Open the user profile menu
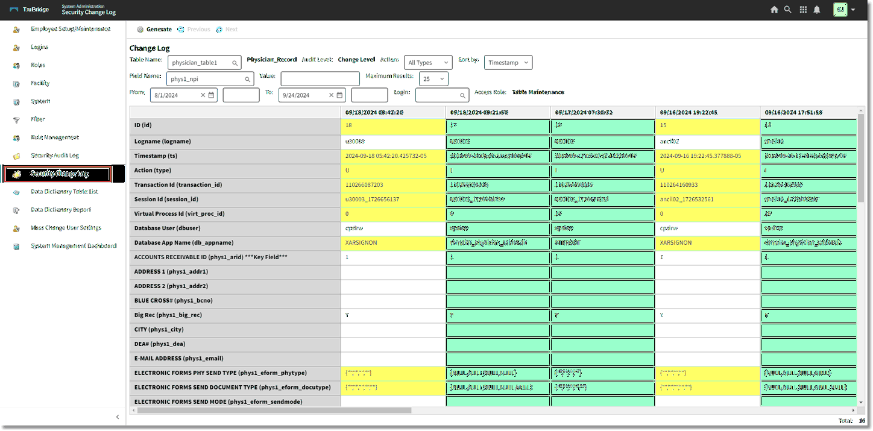873x431 pixels. [844, 10]
